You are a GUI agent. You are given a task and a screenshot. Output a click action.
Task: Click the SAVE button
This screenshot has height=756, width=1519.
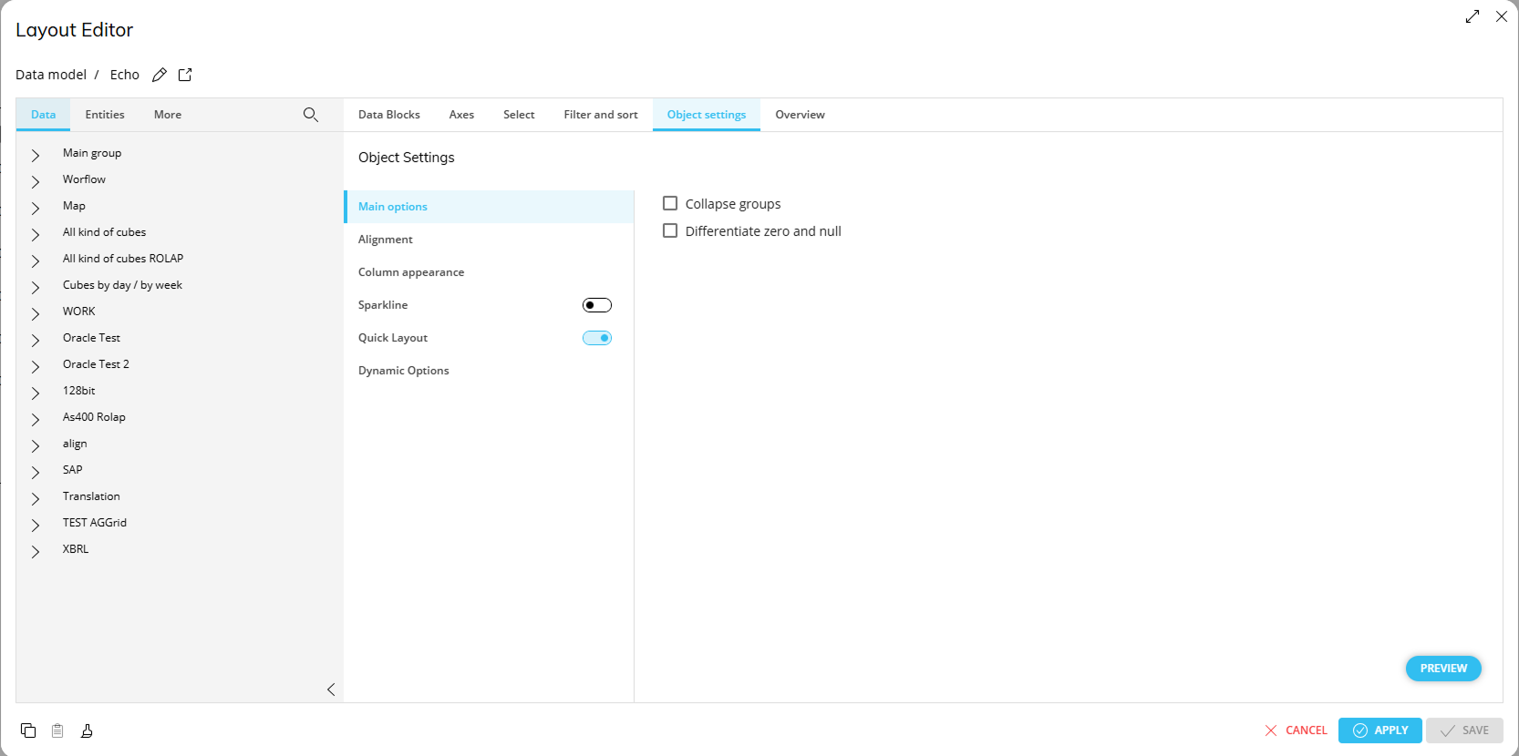[x=1464, y=730]
